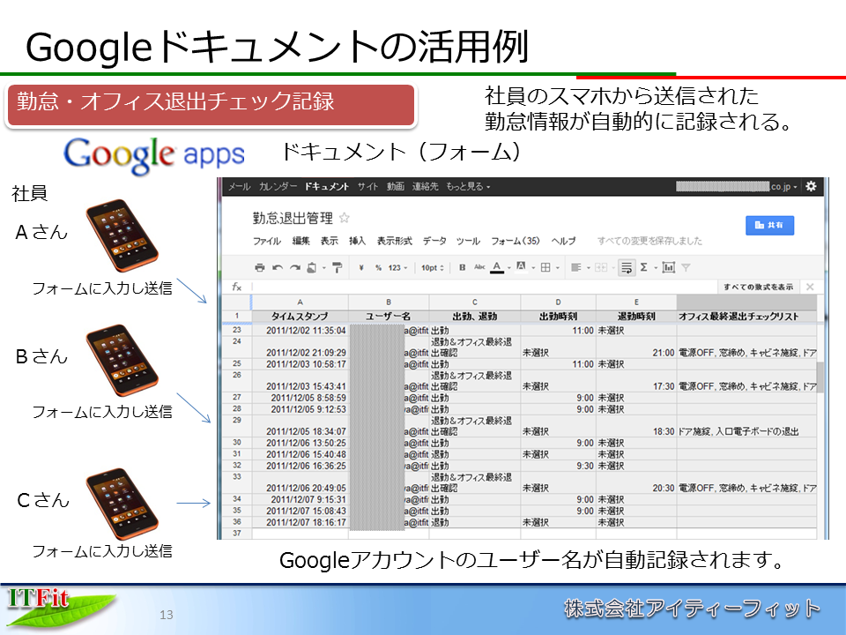Click the cell borders icon
The width and height of the screenshot is (846, 635).
tap(545, 267)
